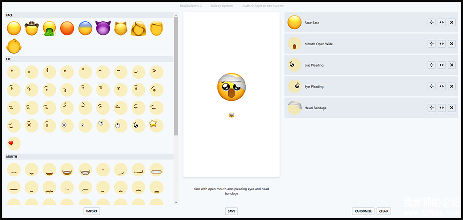
Task: Add the tall oval eye
Action: coord(49,72)
